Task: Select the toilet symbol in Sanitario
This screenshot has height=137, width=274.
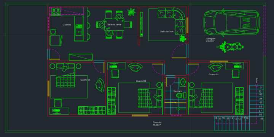Action: tap(181, 95)
